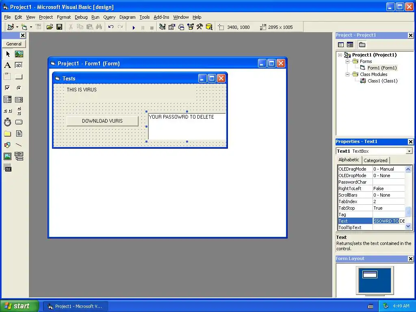Image resolution: width=416 pixels, height=312 pixels.
Task: Select the horizontal scrollbar control tool
Action: tap(8, 111)
